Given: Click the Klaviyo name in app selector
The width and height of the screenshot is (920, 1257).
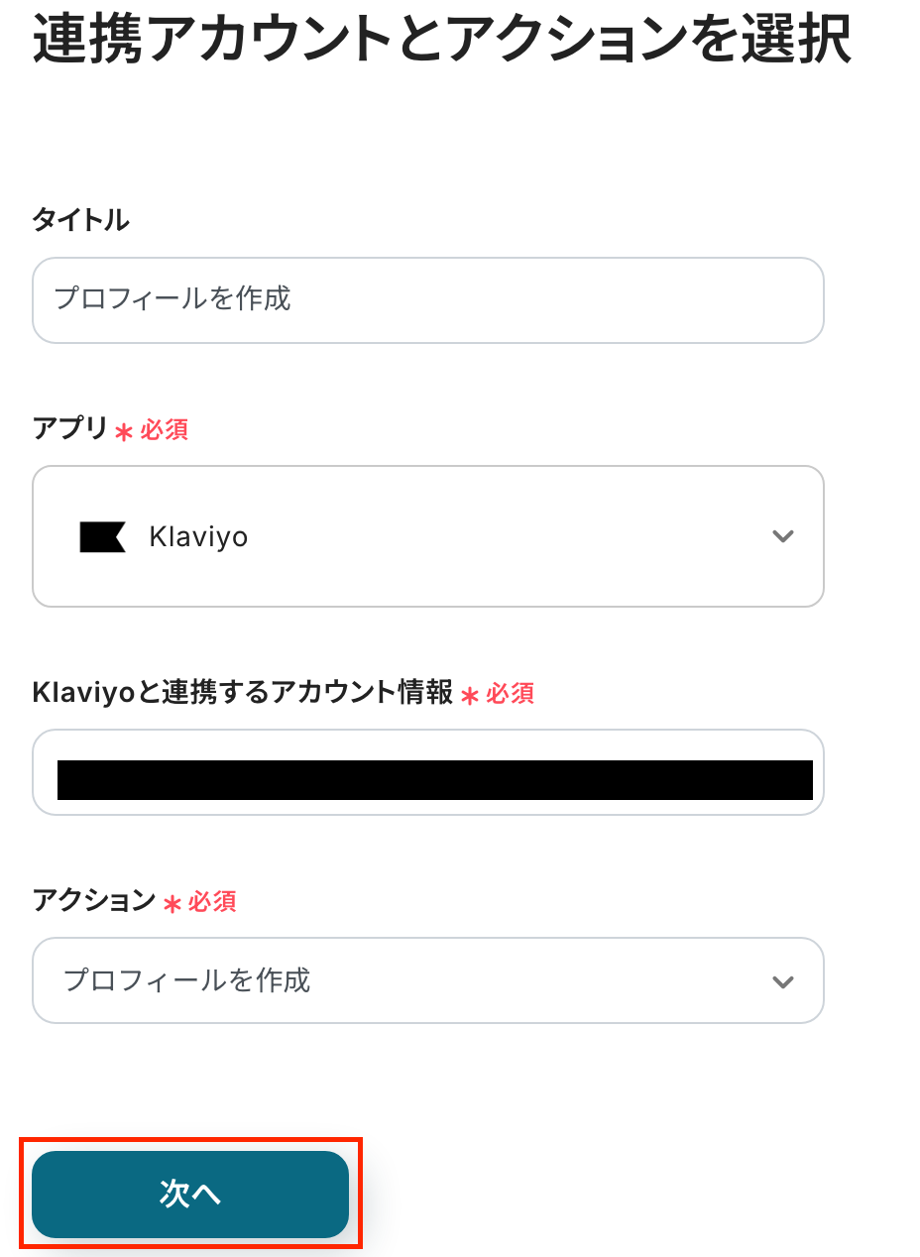Looking at the screenshot, I should pos(198,536).
